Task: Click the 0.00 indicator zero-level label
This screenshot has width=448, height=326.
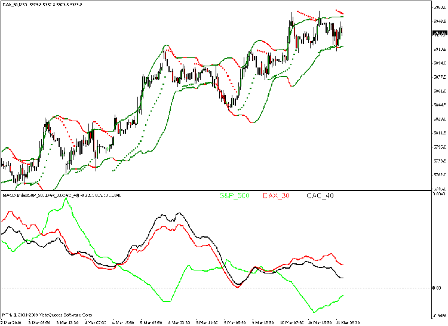Action: 437,288
